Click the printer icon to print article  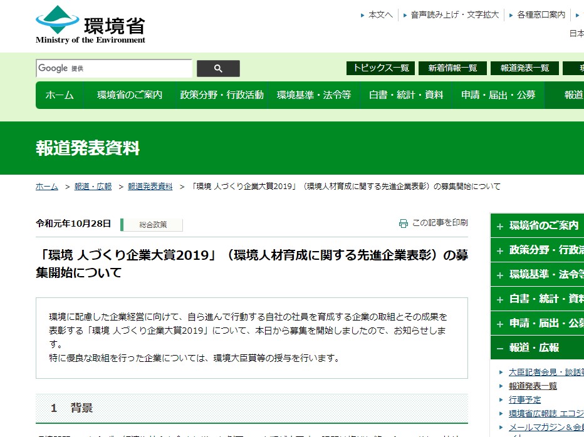click(403, 223)
